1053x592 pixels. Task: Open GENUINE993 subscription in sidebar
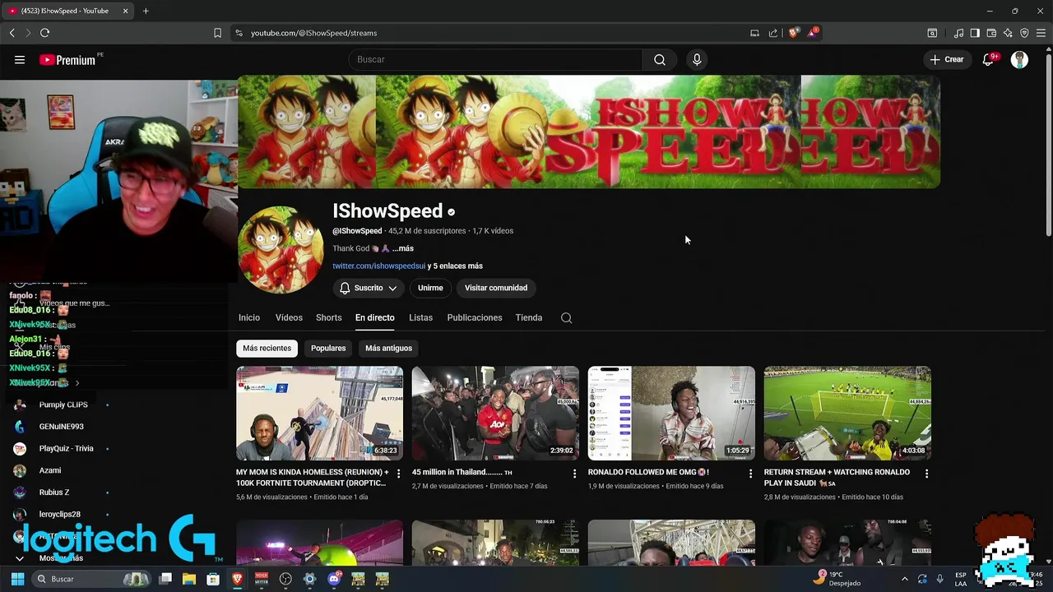pyautogui.click(x=62, y=427)
